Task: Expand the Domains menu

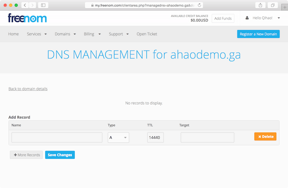Action: tap(65, 34)
